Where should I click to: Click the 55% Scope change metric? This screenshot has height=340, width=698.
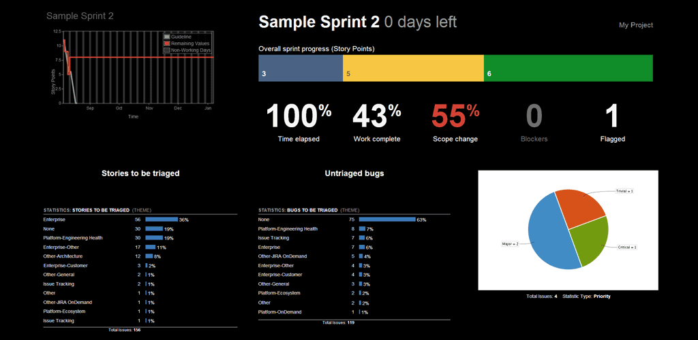point(455,117)
